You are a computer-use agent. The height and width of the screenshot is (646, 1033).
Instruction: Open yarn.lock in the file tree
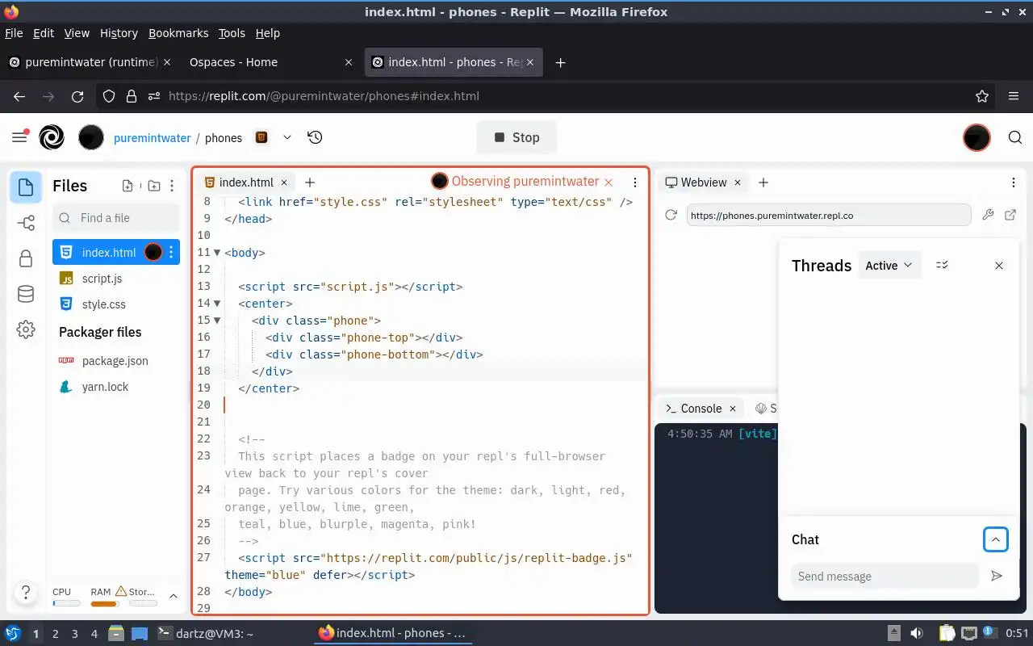pos(116,387)
